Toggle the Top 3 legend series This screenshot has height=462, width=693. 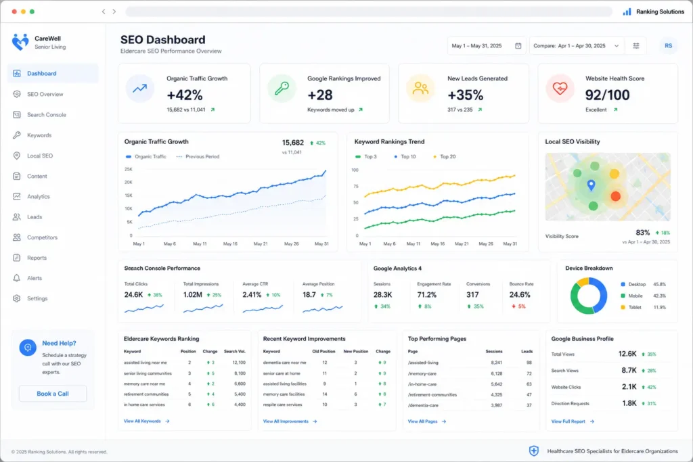click(366, 156)
